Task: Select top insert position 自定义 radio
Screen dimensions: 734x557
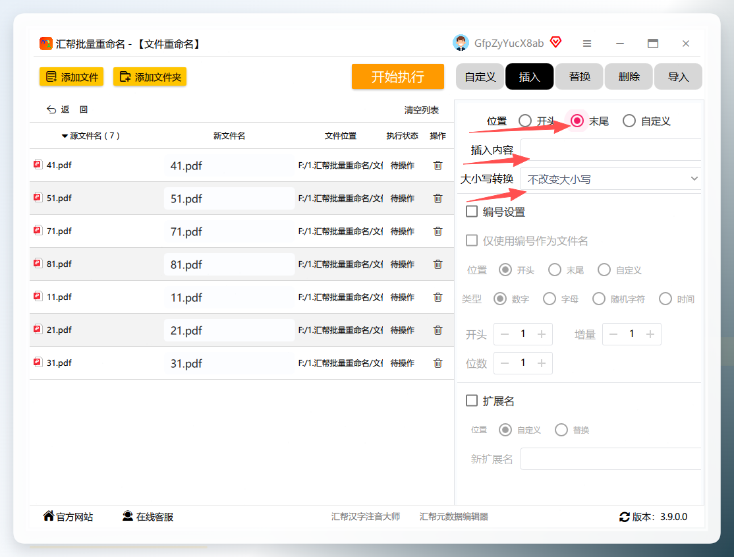Action: point(629,121)
